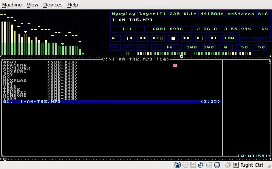The image size is (272, 169).
Task: Toggle the Fo fade-out option
Action: point(170,47)
